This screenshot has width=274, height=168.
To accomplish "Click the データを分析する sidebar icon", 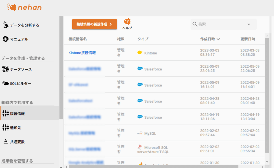I will tap(5, 25).
